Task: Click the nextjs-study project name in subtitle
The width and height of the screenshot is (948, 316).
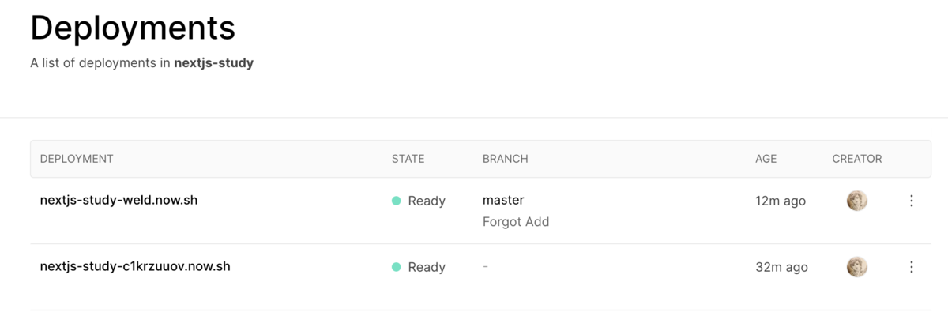Action: click(213, 63)
